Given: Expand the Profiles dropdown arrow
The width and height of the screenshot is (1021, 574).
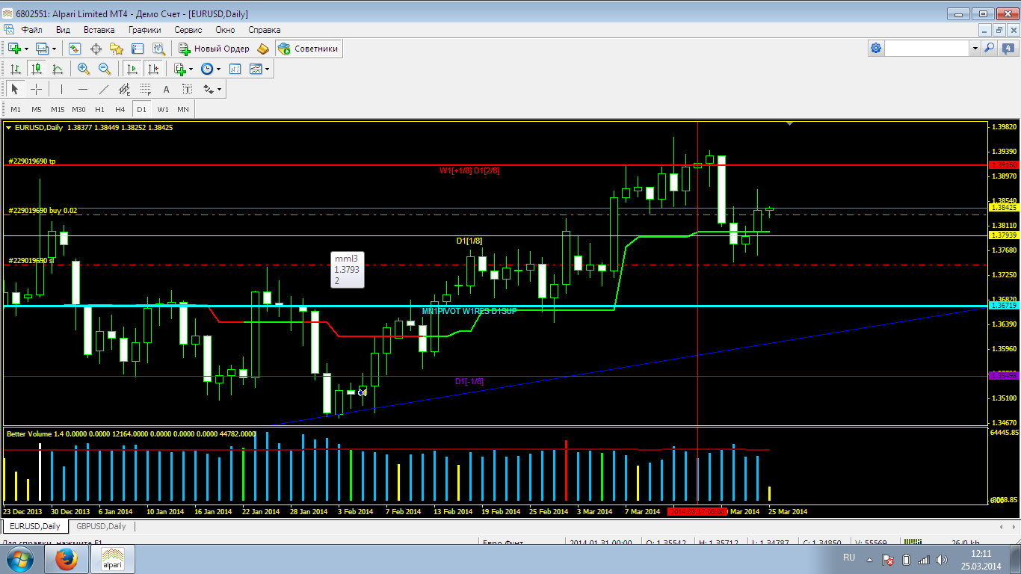Looking at the screenshot, I should tap(54, 49).
